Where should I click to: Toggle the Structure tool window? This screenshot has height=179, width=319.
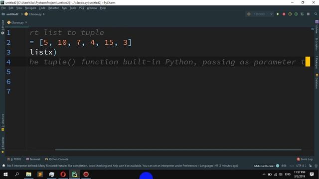(2, 122)
